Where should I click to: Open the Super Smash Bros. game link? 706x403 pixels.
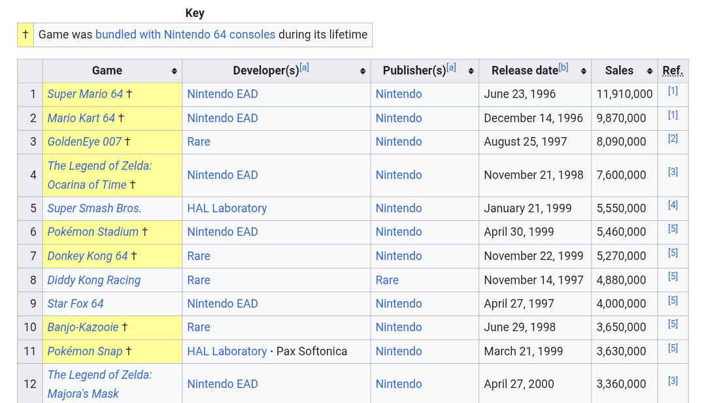tap(95, 208)
